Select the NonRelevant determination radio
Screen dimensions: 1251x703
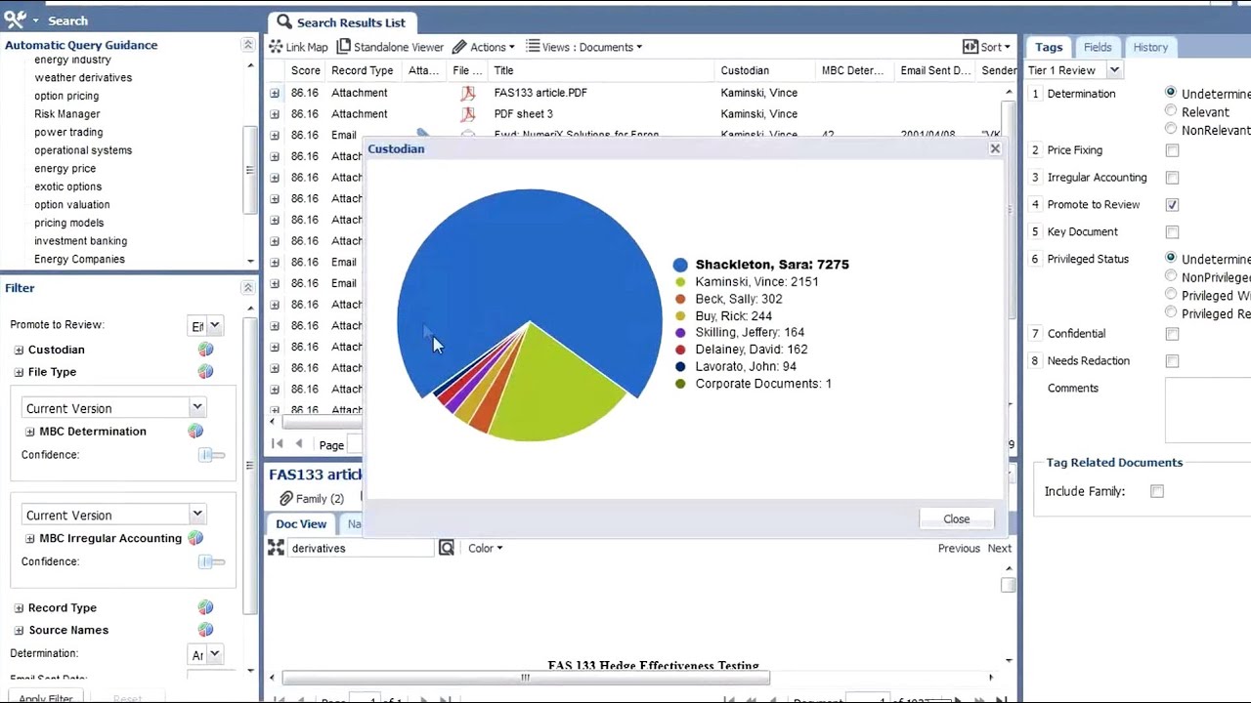pyautogui.click(x=1171, y=129)
